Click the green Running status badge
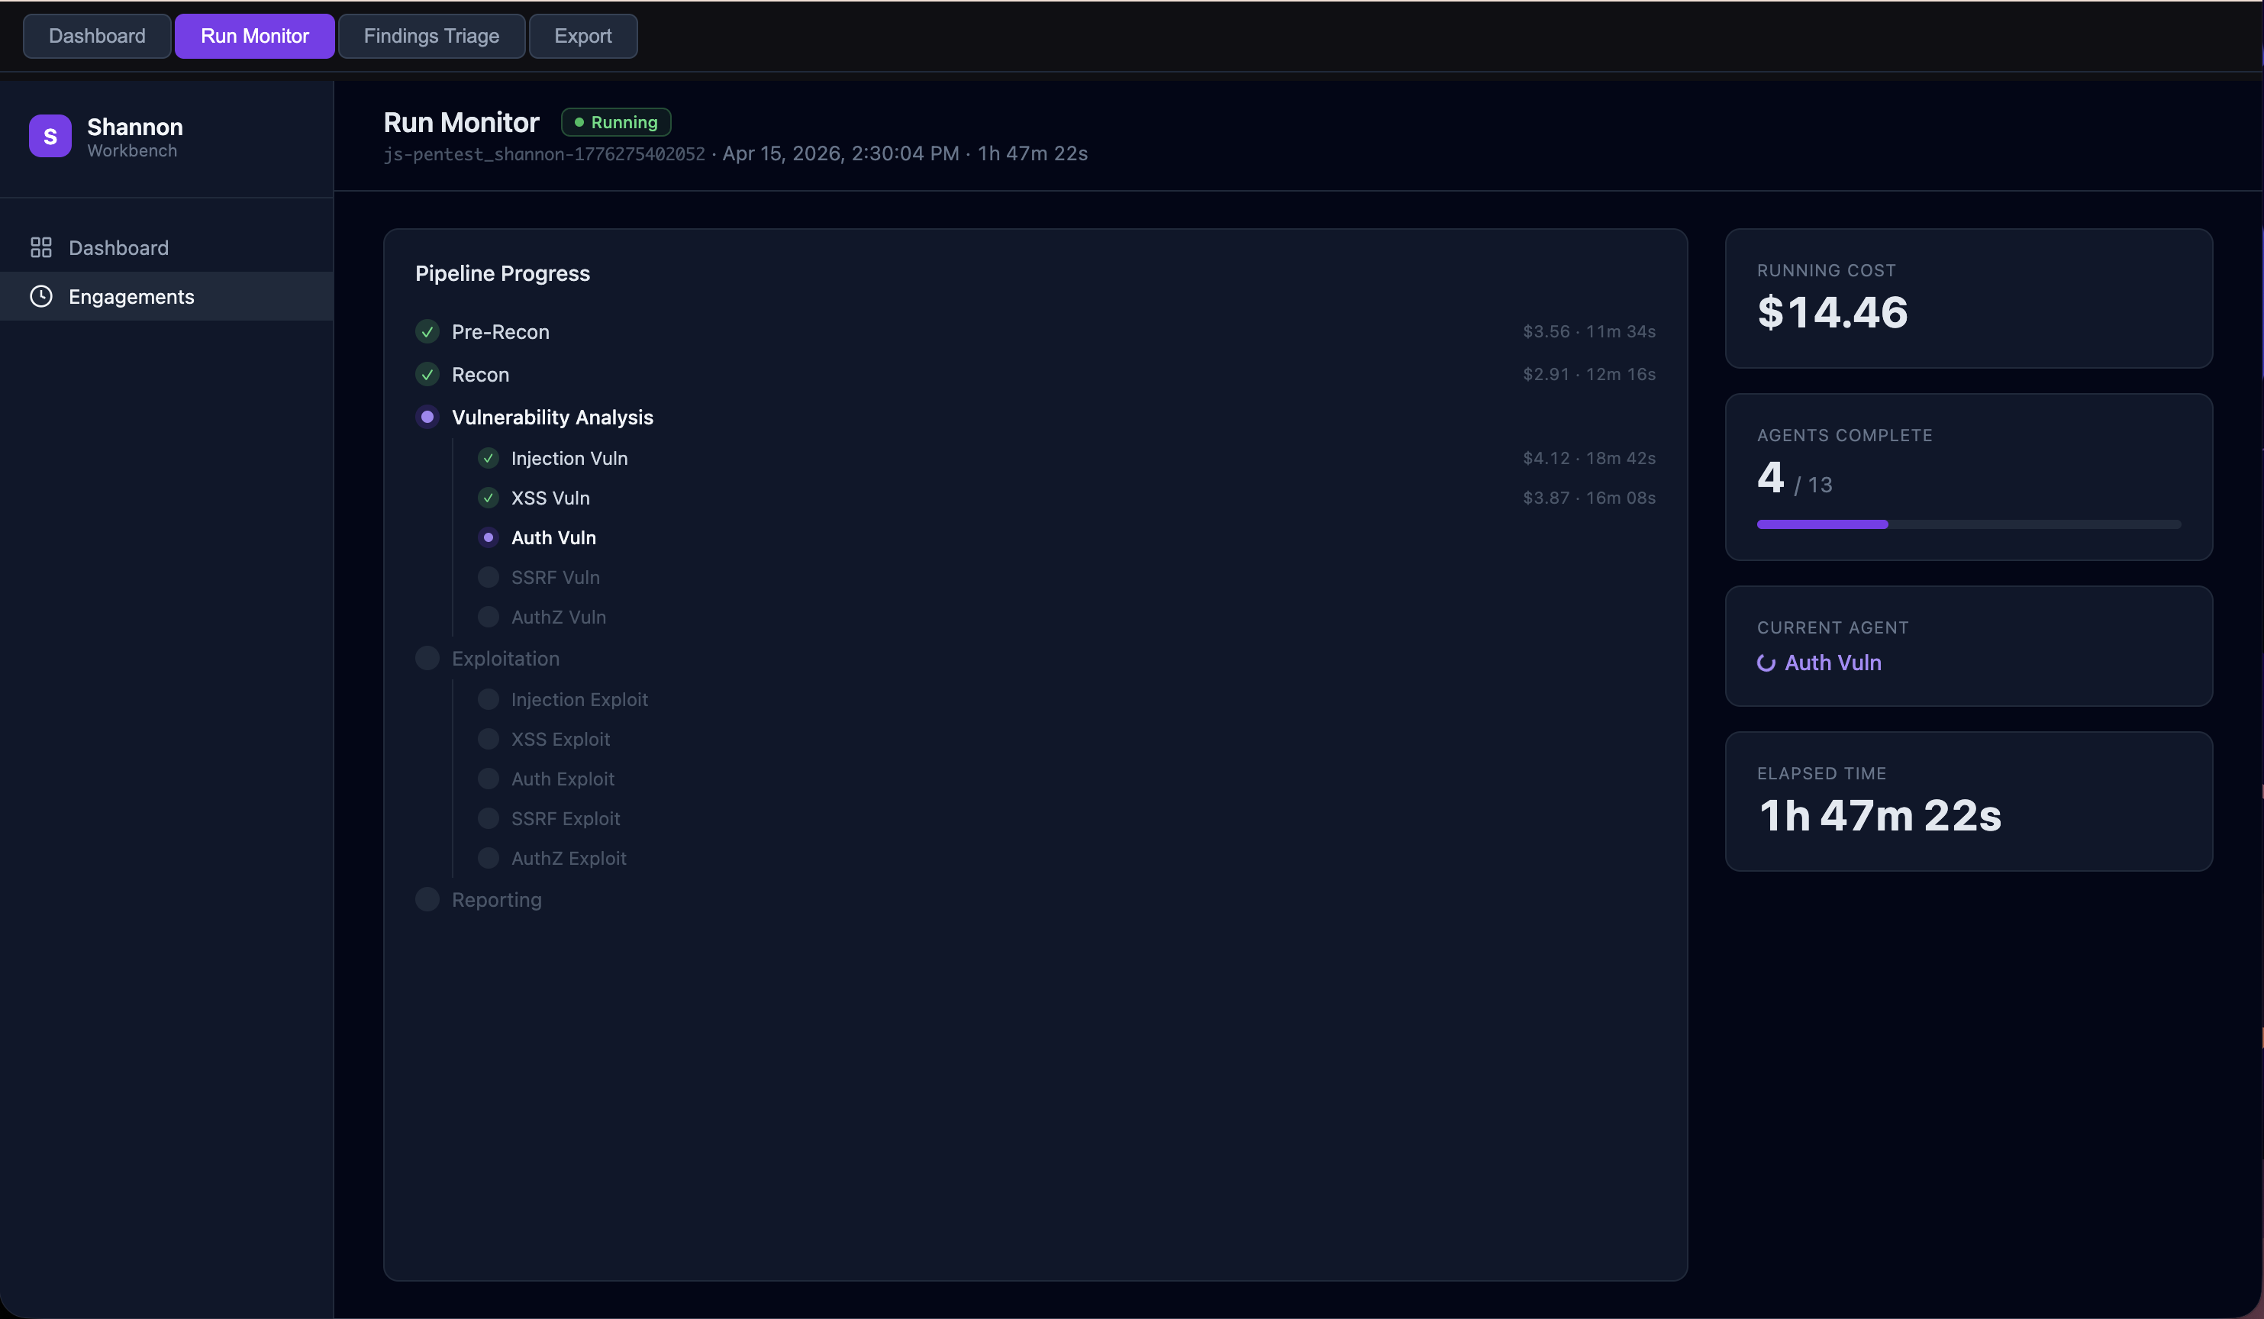Viewport: 2264px width, 1319px height. point(616,122)
